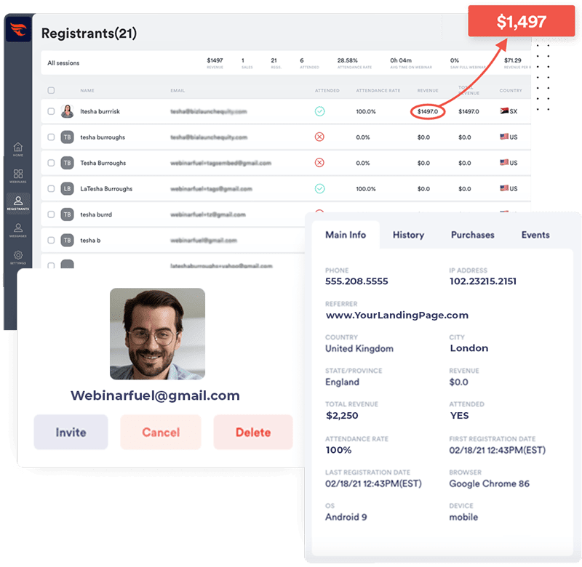Image resolution: width=582 pixels, height=567 pixels.
Task: Open Messages from the sidebar
Action: coord(17,230)
